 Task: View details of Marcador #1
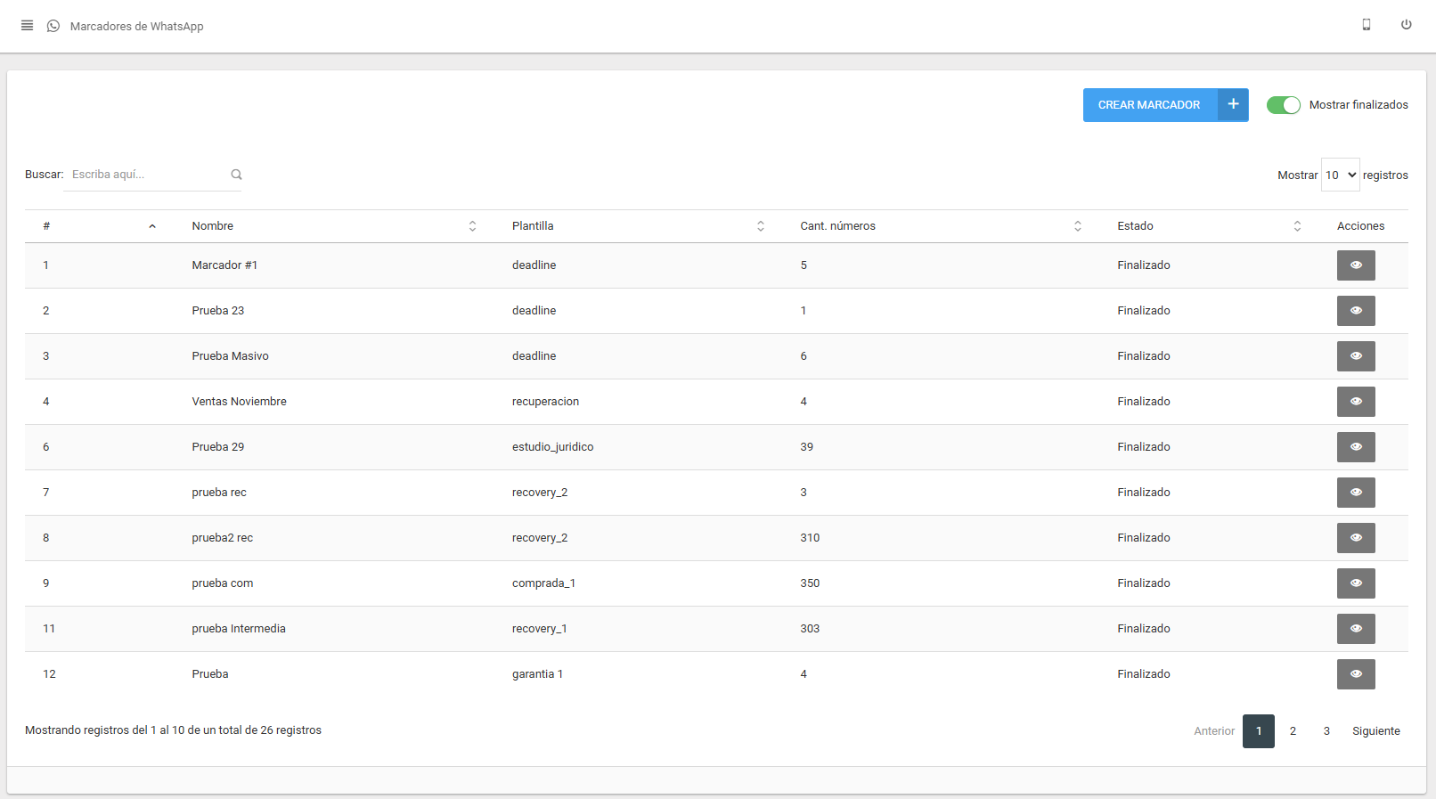[x=1355, y=265]
